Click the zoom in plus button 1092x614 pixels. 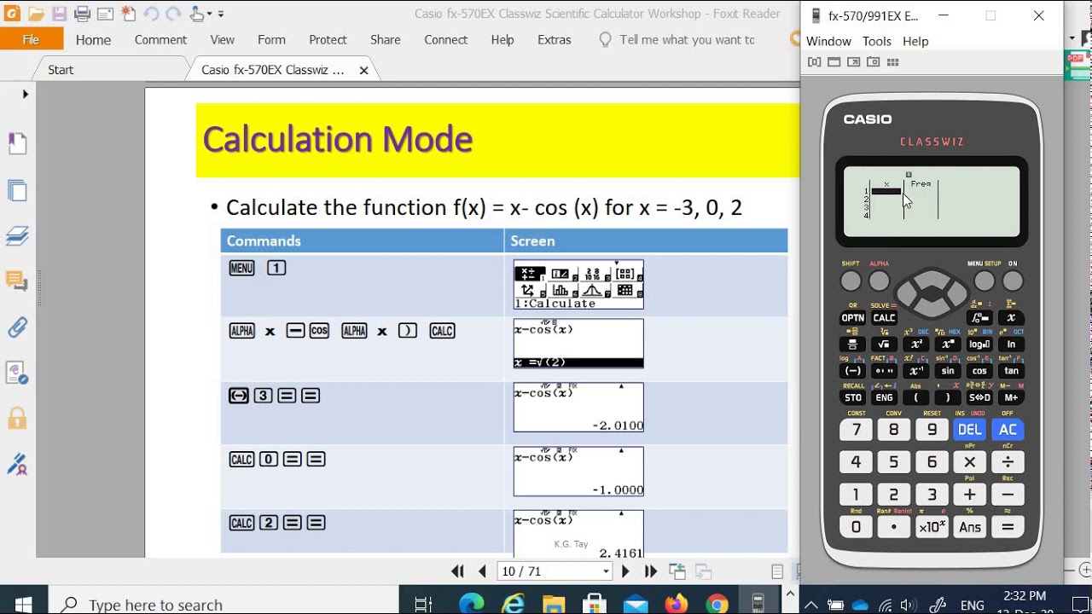click(x=1085, y=570)
